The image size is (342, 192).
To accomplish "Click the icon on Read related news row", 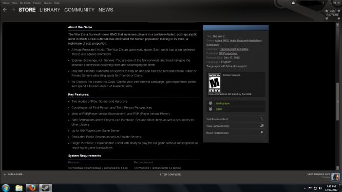I will 262,132.
